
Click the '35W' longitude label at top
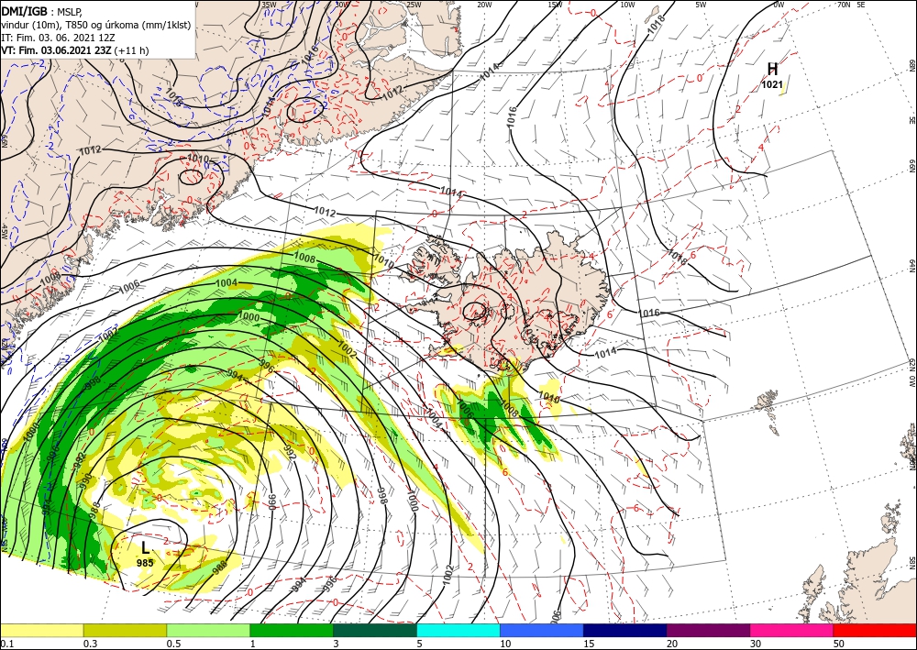pyautogui.click(x=269, y=4)
